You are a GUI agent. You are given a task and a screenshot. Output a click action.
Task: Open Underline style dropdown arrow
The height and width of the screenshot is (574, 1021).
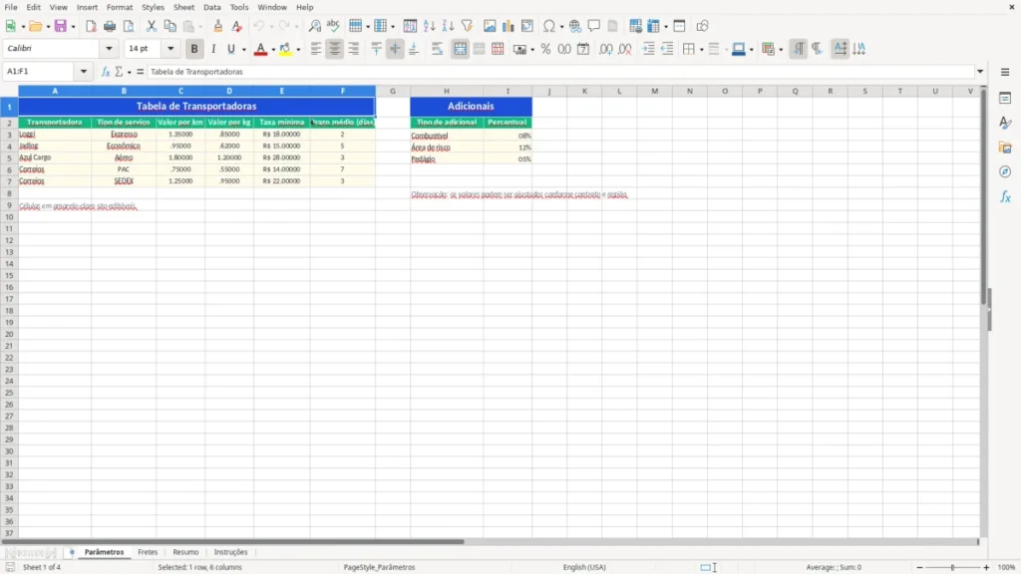pyautogui.click(x=243, y=50)
